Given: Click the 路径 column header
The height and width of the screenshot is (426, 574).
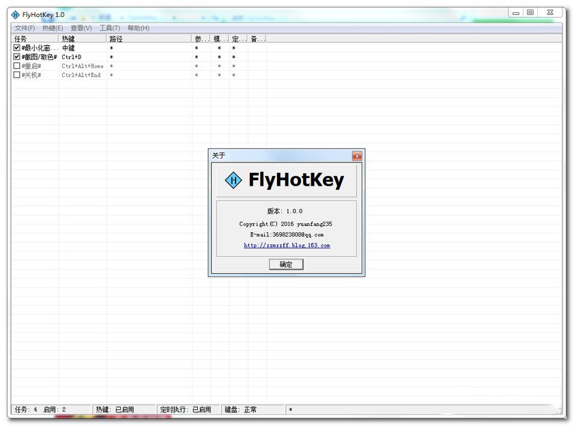Looking at the screenshot, I should tap(149, 39).
